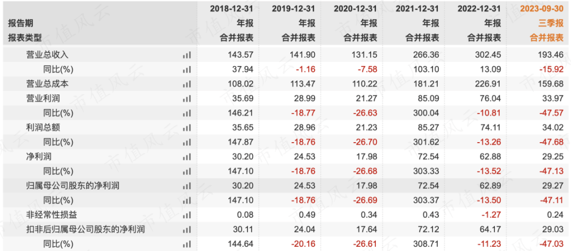Click the 报表类型 header label

(24, 38)
